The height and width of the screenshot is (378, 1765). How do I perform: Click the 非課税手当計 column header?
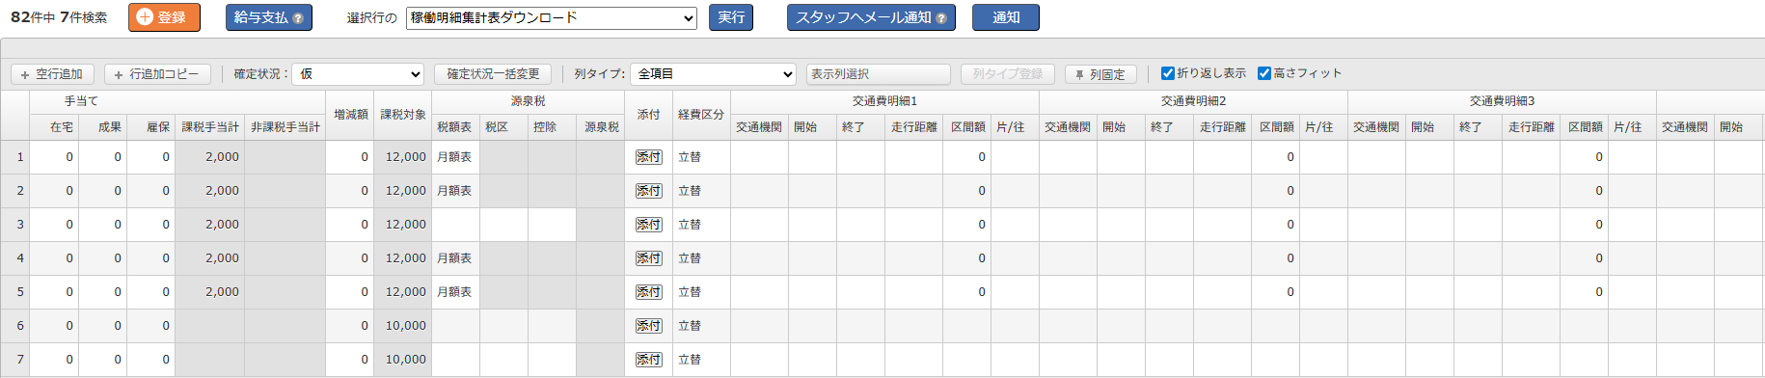point(285,127)
